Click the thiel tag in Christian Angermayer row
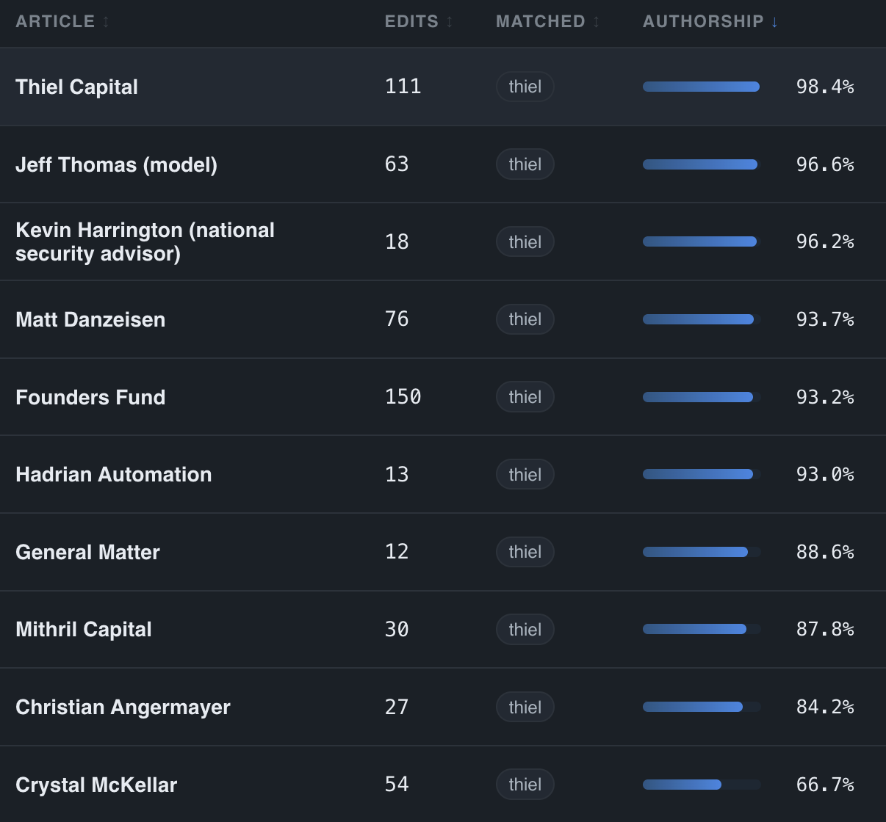Screen dimensions: 886x822 pyautogui.click(x=525, y=707)
